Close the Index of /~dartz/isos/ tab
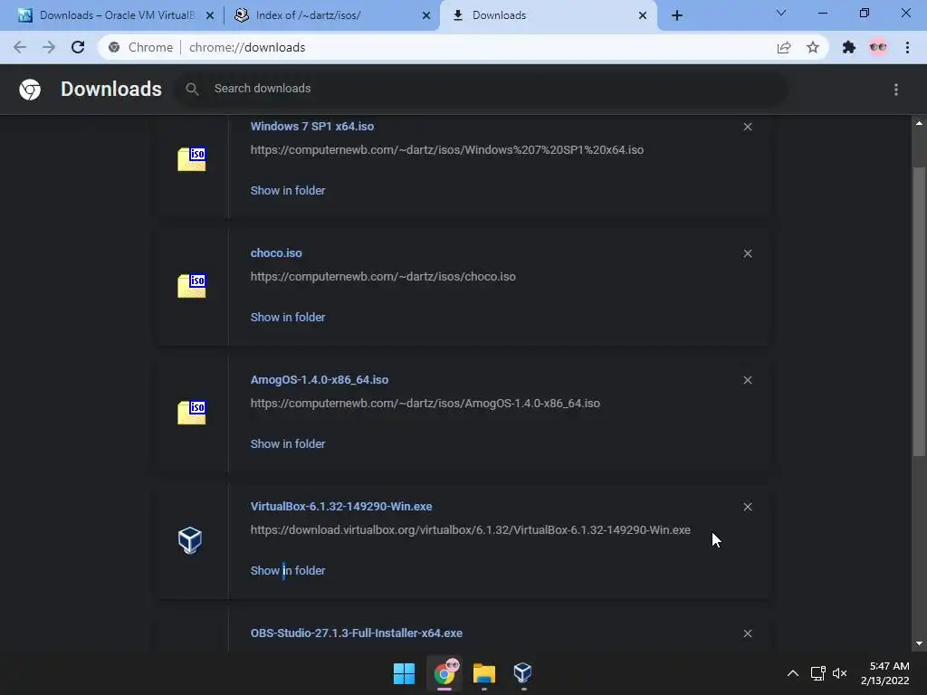The width and height of the screenshot is (927, 695). point(426,15)
